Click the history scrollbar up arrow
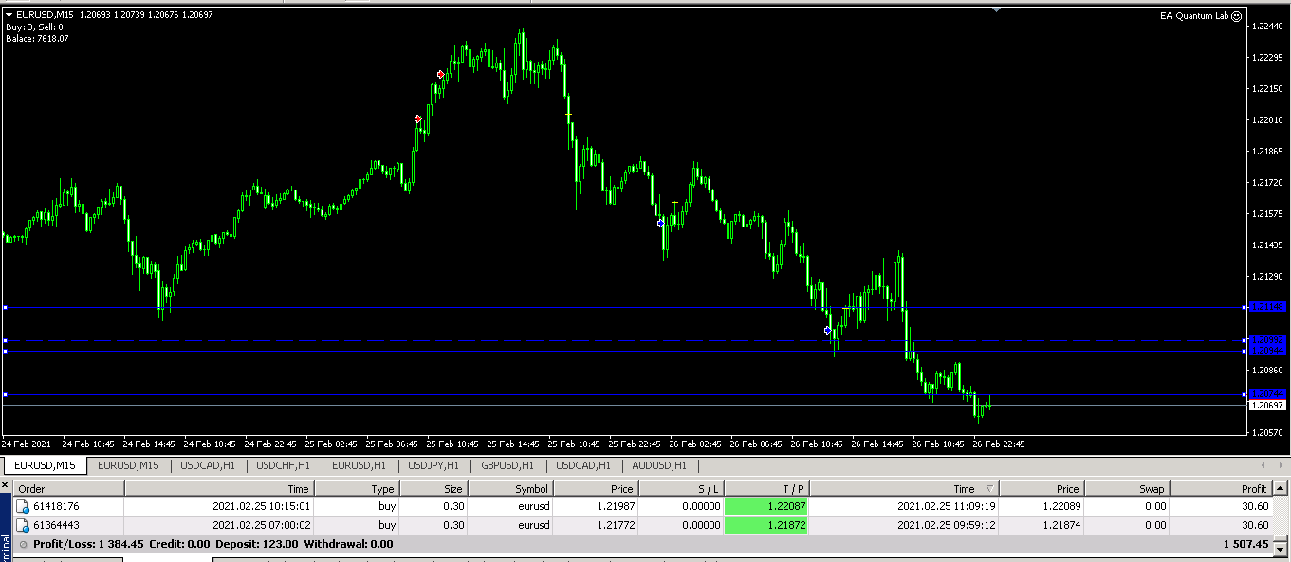Screen dimensions: 1291x562 pos(1282,488)
